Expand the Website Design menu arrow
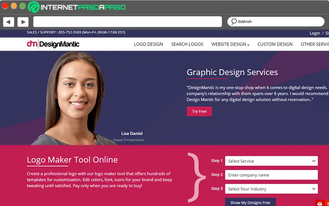The width and height of the screenshot is (329, 206). pos(248,45)
